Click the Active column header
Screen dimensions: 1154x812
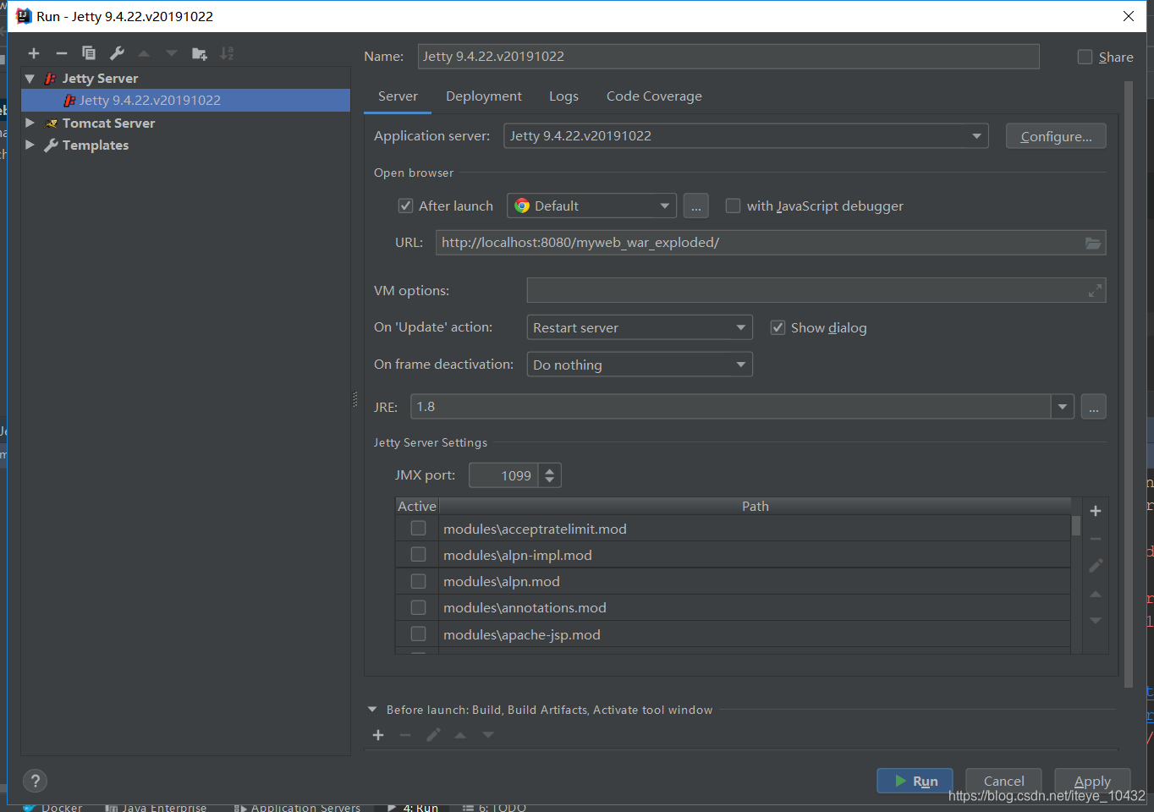[417, 506]
